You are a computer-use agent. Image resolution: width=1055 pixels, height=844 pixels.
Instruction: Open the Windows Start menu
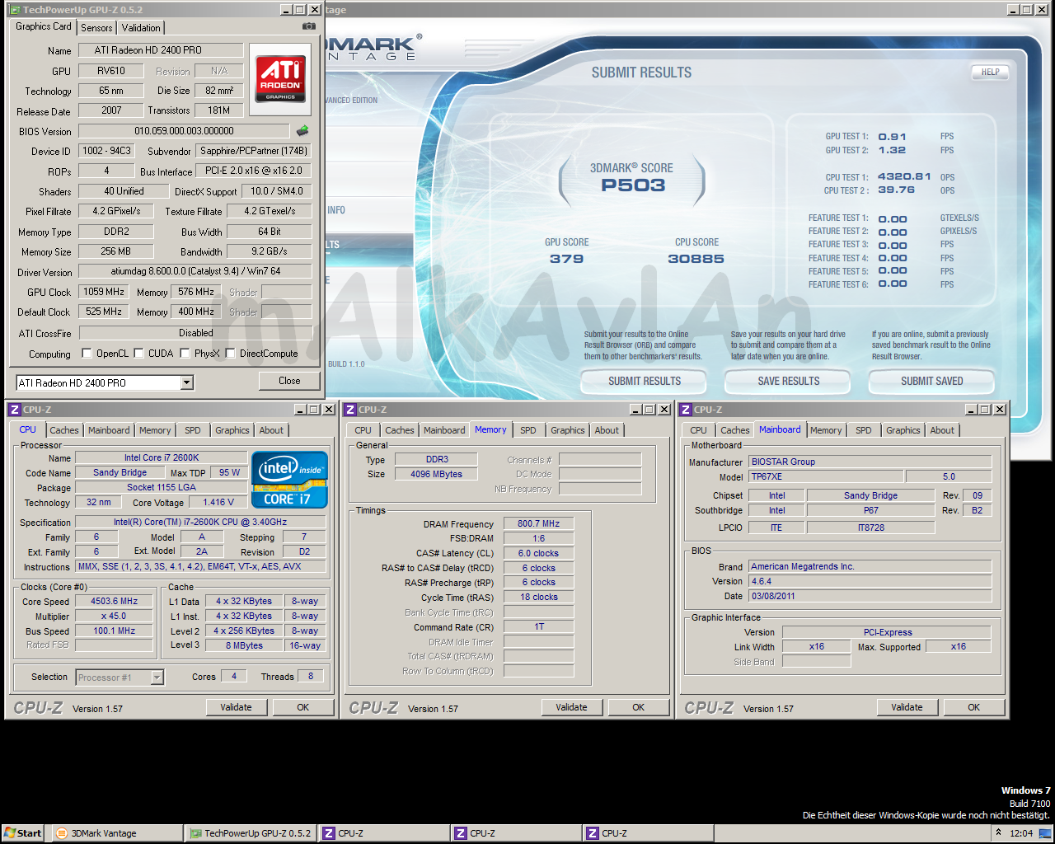click(22, 833)
